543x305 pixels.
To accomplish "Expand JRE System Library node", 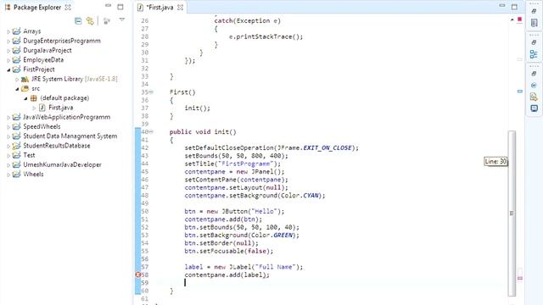I will tap(17, 79).
